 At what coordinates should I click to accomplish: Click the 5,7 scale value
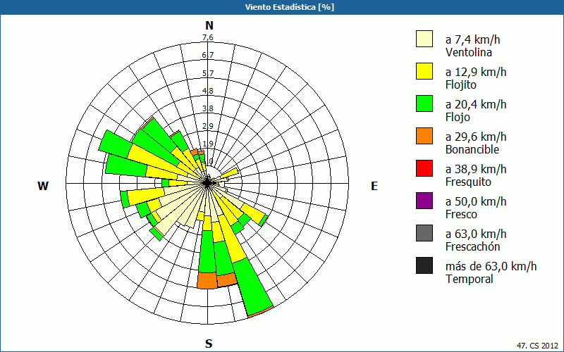[208, 73]
